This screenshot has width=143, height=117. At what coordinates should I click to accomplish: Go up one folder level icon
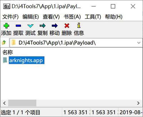tap(4, 43)
